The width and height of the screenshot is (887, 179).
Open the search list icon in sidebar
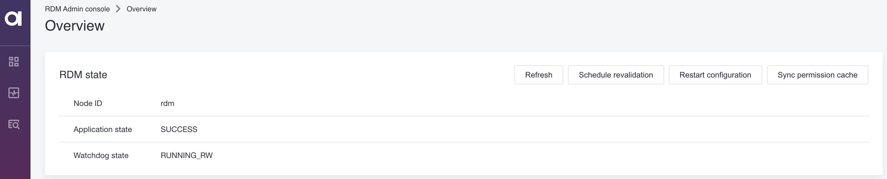point(14,124)
